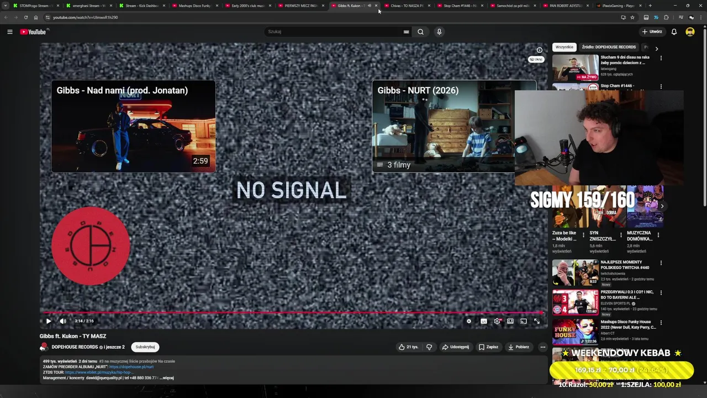Close the Gibbs ft. Kukon browser tab
The height and width of the screenshot is (398, 707).
point(376,6)
